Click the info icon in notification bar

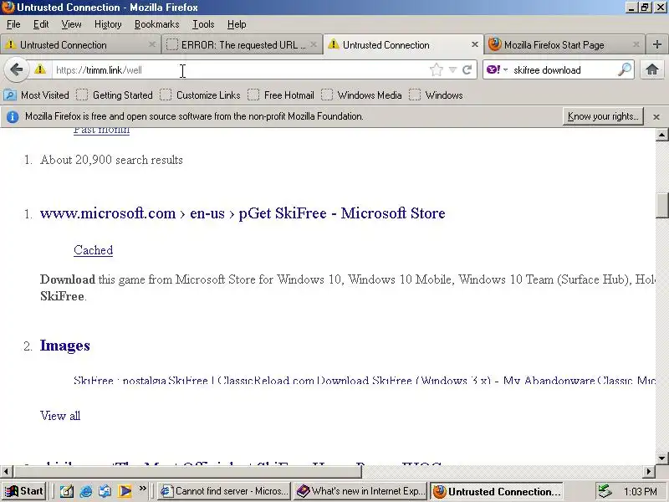coord(13,116)
